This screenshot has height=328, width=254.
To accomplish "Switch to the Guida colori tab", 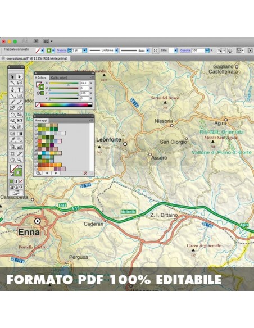I will [59, 78].
